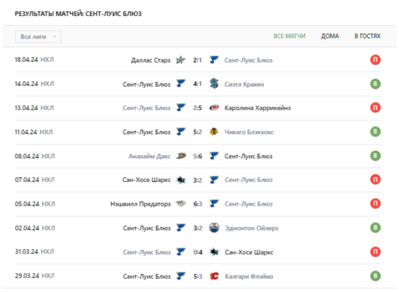The width and height of the screenshot is (399, 292).
Task: Click the Chicago Blackhawks logo icon
Action: (x=214, y=132)
